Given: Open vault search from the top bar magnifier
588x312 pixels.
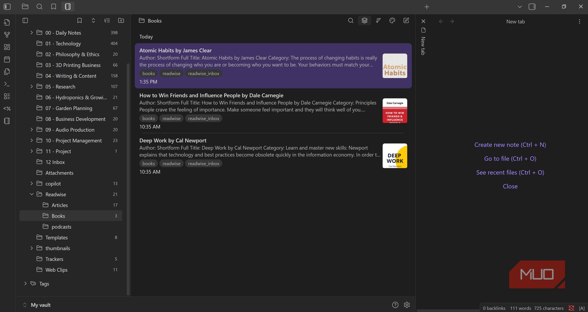Looking at the screenshot, I should (x=40, y=6).
